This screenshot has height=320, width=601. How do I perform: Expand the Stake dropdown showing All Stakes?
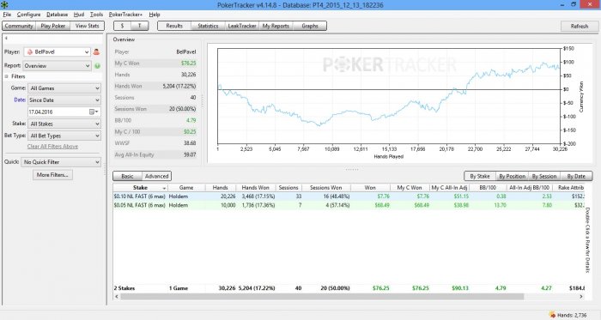tap(64, 124)
